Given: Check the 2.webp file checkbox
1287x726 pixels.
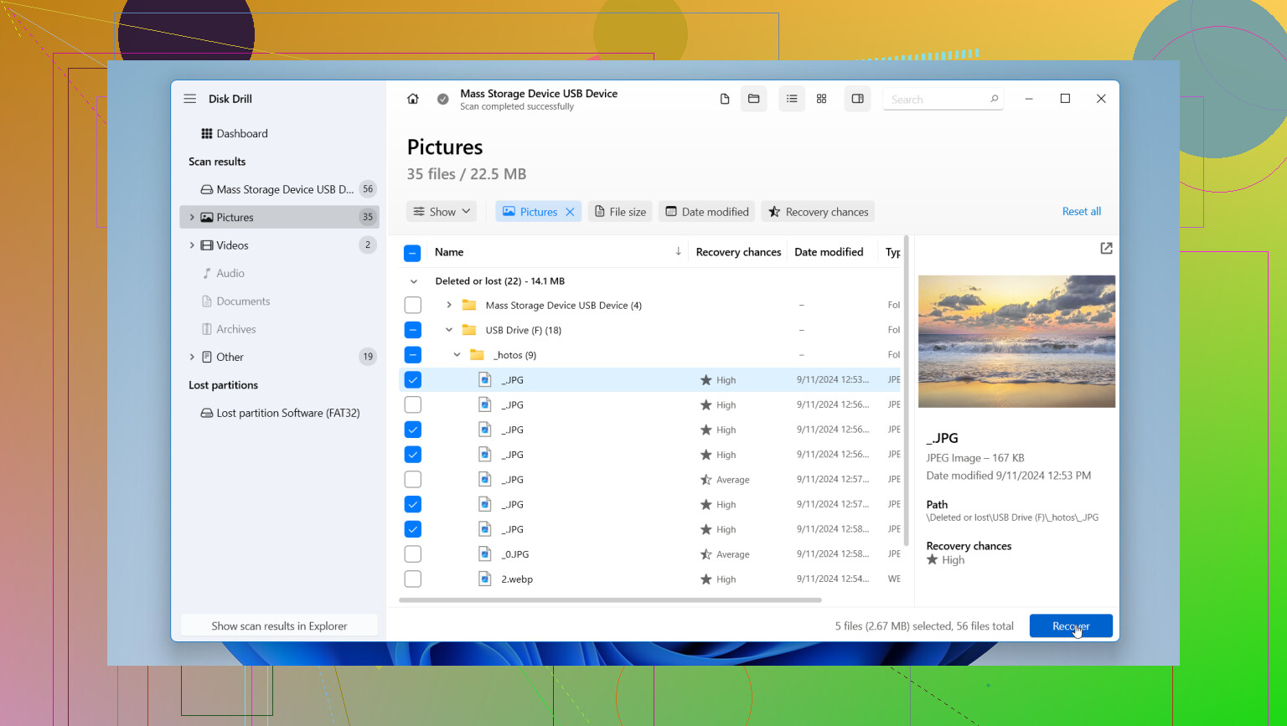Looking at the screenshot, I should point(412,579).
